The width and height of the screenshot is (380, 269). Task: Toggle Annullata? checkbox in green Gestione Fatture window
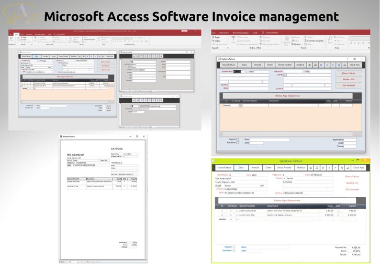[234, 251]
